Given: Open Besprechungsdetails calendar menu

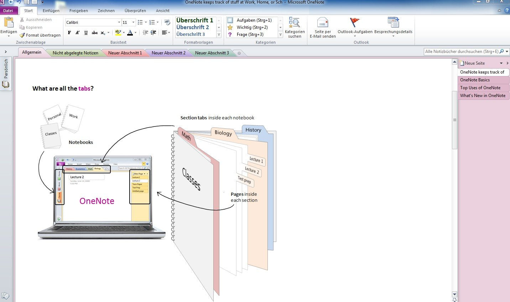Looking at the screenshot, I should pos(393,27).
